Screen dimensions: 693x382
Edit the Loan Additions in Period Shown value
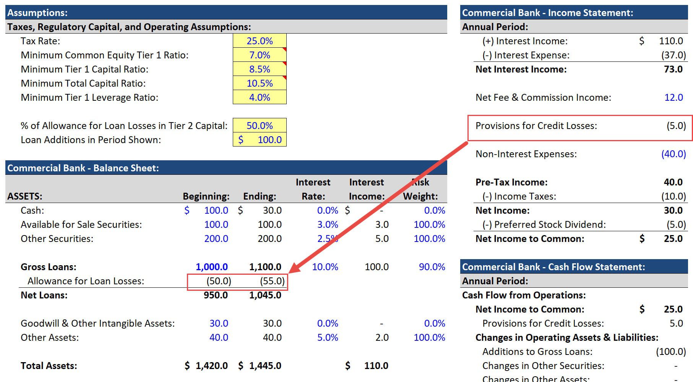tap(260, 140)
